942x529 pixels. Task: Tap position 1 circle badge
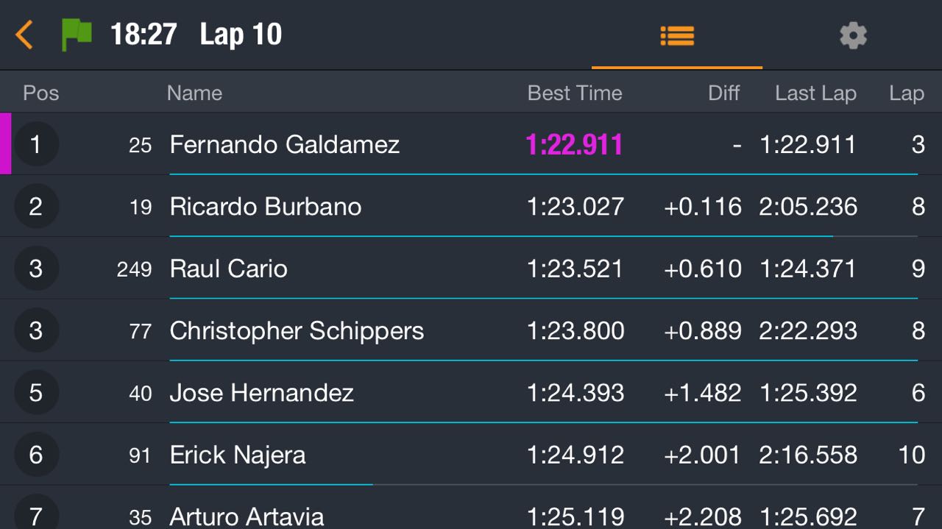point(36,144)
